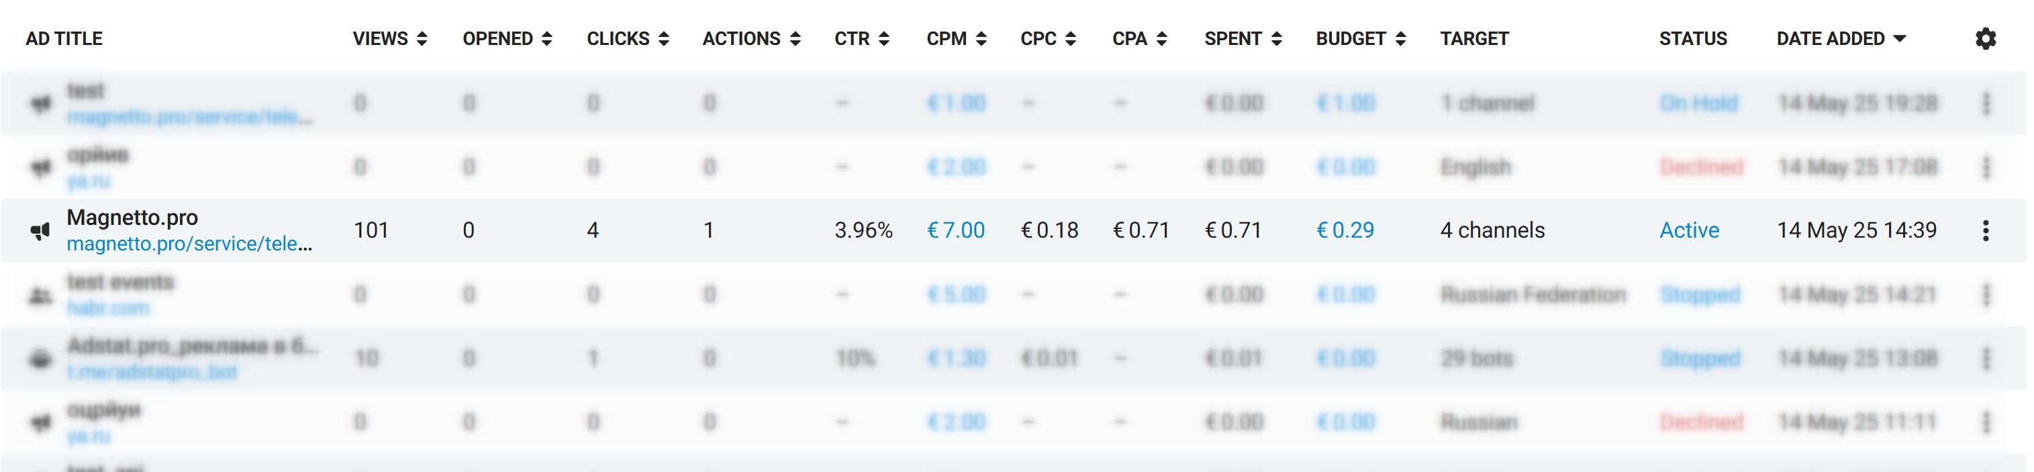The width and height of the screenshot is (2034, 472).
Task: Open the Magnetto.pro ad title
Action: point(132,217)
